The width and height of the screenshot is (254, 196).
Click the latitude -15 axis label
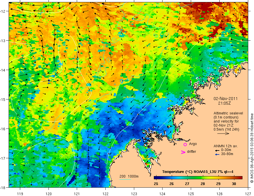pos(3,99)
